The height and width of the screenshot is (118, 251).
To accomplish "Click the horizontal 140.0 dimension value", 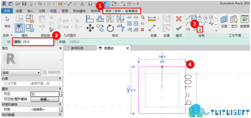I will click(162, 57).
